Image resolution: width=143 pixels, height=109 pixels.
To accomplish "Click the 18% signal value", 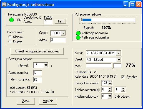I will pyautogui.click(x=106, y=27).
